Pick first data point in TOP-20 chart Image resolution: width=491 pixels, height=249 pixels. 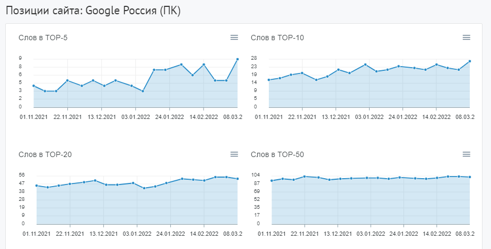pyautogui.click(x=37, y=186)
